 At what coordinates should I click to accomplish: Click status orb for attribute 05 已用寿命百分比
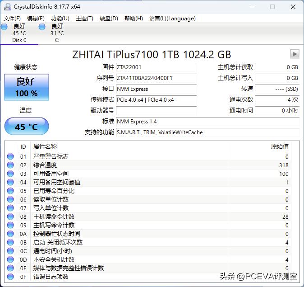coord(10,191)
